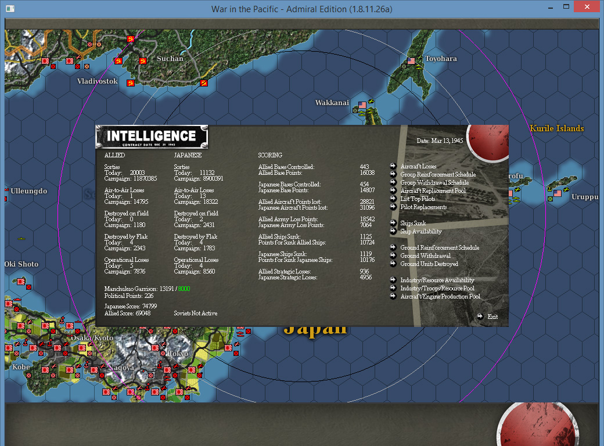This screenshot has width=604, height=446.
Task: Click the Allied base flag near Wakkanai
Action: click(361, 106)
